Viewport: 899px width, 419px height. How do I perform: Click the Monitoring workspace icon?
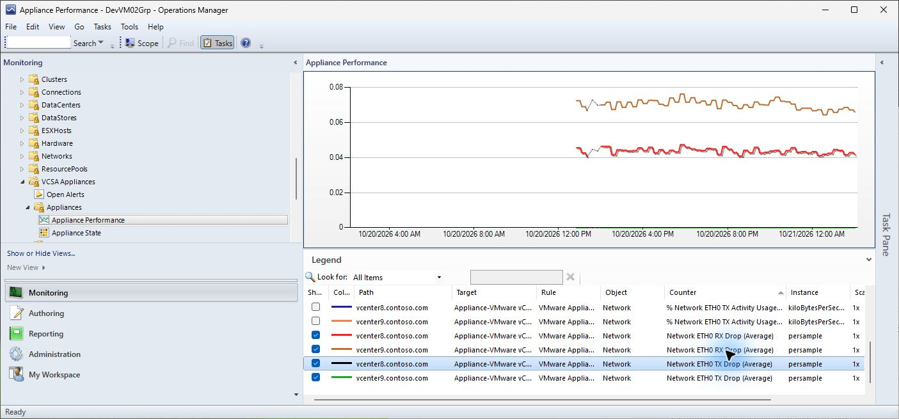click(x=17, y=292)
